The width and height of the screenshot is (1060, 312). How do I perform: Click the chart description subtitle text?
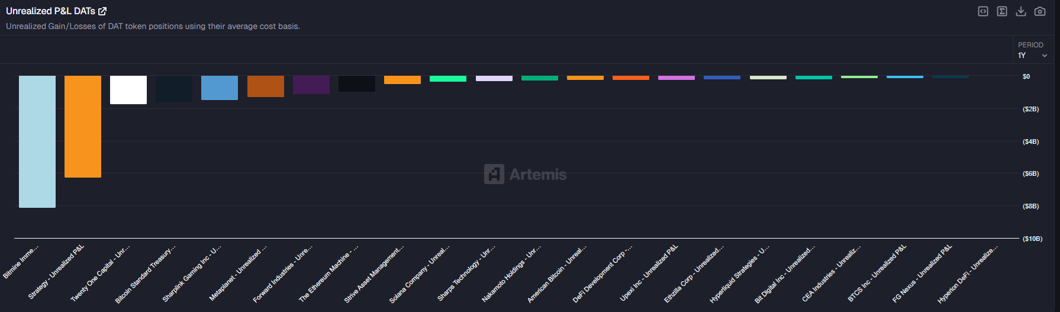coord(153,26)
